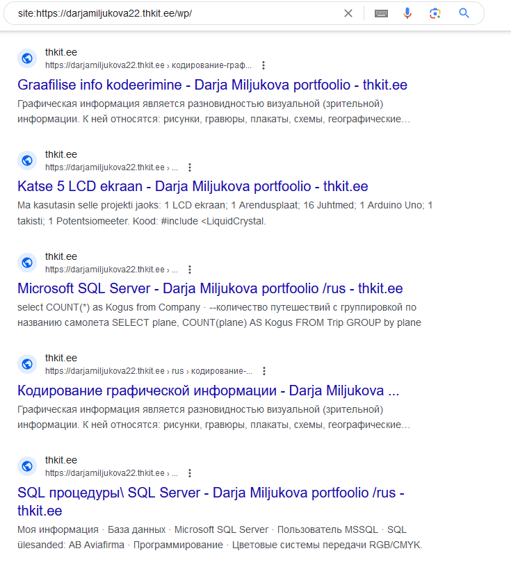Viewport: 511px width, 576px height.
Task: Click the globe favicon of Katse 5 LCD ekraan result
Action: click(x=27, y=161)
